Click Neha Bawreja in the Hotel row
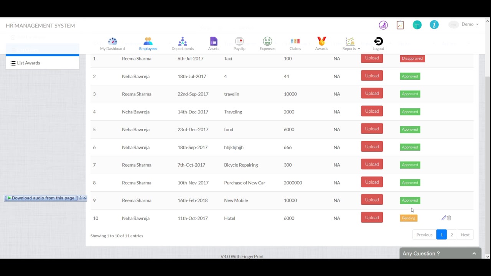Screen dimensions: 491x276 pos(135,218)
